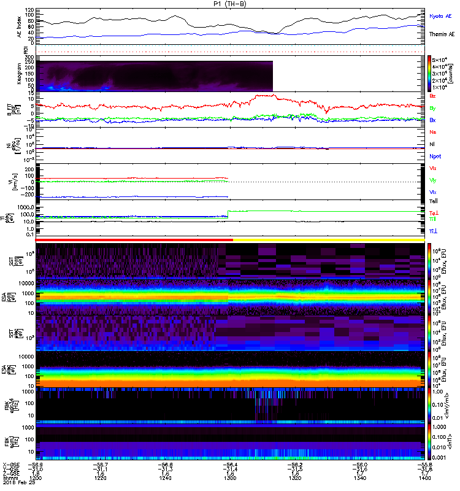
Task: Select the blue "Ti⊥" temperature legend label
Action: pos(433,231)
